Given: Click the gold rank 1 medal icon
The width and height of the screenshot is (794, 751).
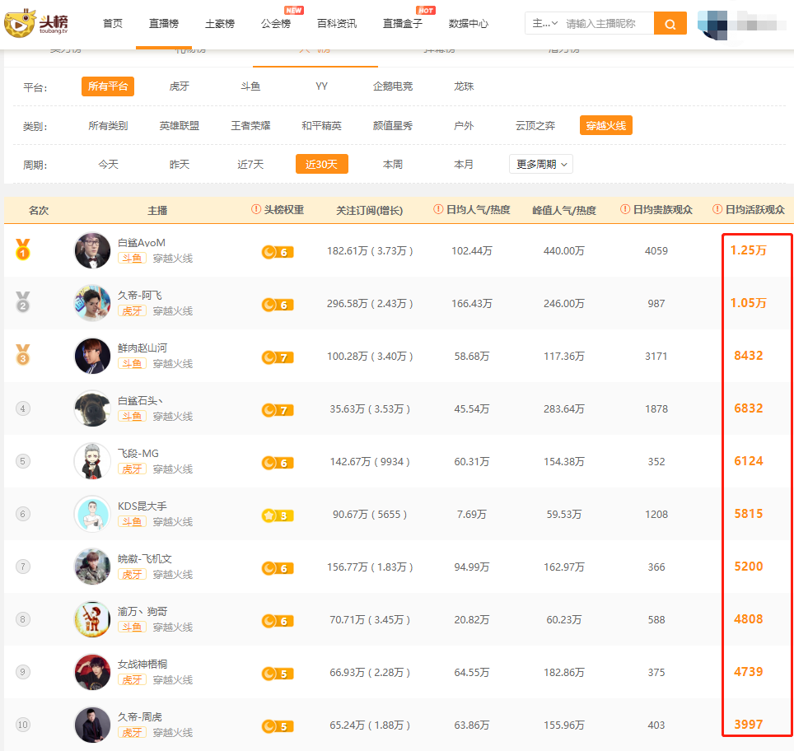Looking at the screenshot, I should (23, 250).
